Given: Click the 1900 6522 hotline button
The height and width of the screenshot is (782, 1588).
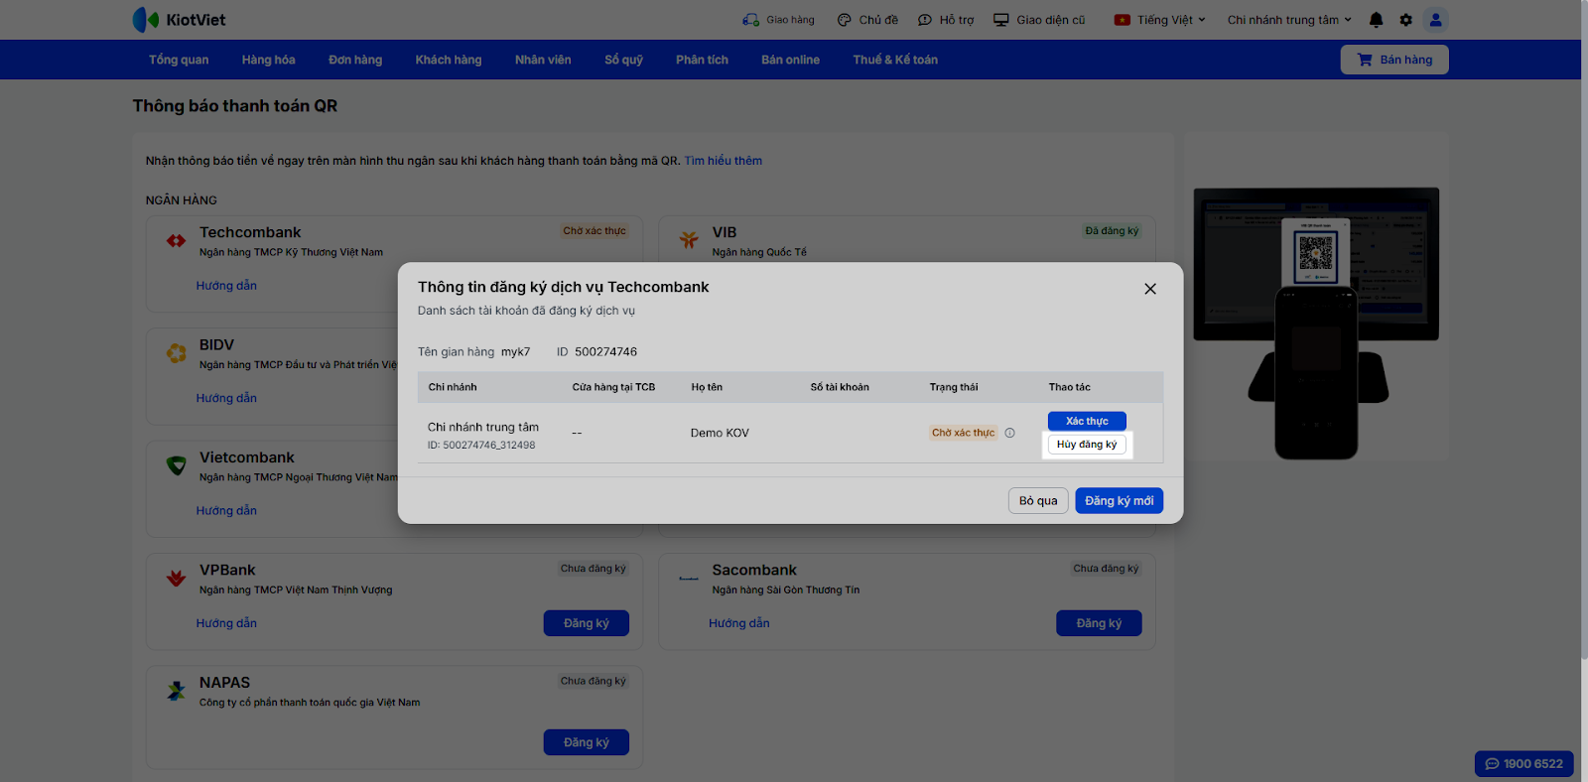Looking at the screenshot, I should 1524,764.
